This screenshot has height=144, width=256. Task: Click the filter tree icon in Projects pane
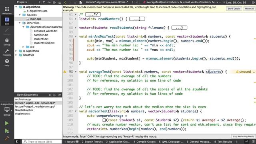tap(44, 2)
